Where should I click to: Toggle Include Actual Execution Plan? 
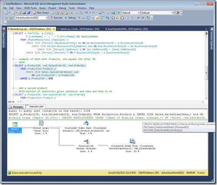tap(103, 18)
